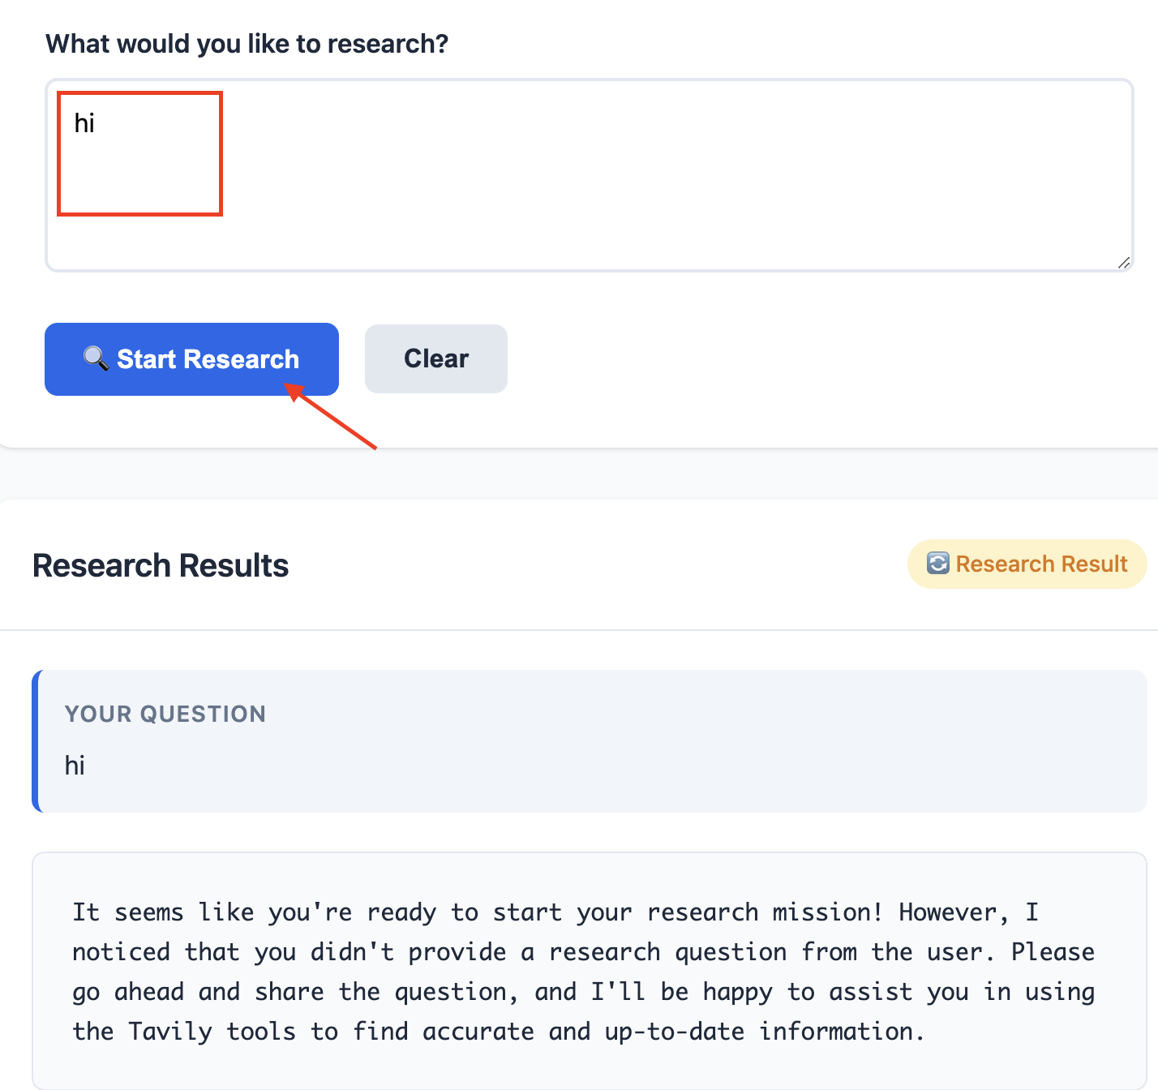Place cursor after "hi" in the textarea
Image resolution: width=1158 pixels, height=1090 pixels.
point(96,123)
